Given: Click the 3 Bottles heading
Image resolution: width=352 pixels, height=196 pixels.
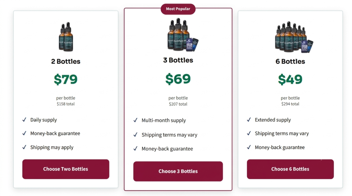Looking at the screenshot, I should pos(178,60).
